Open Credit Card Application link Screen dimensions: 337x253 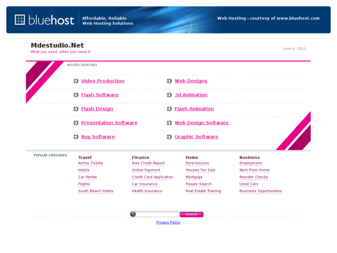[x=153, y=177]
